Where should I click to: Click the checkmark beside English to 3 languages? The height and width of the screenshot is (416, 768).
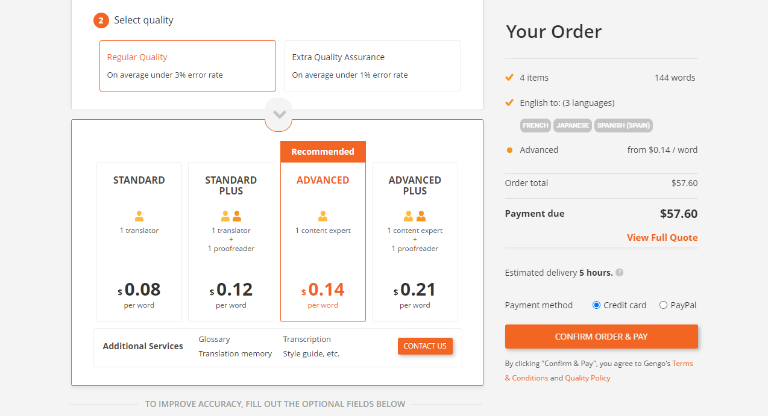(509, 102)
